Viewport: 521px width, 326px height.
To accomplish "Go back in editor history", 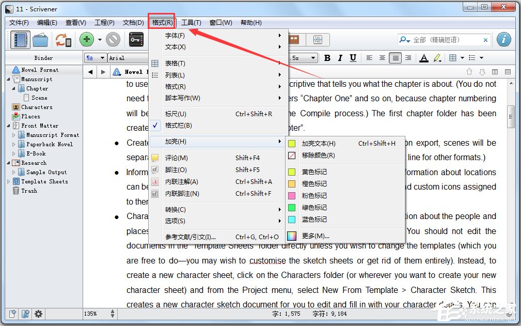I will (90, 72).
